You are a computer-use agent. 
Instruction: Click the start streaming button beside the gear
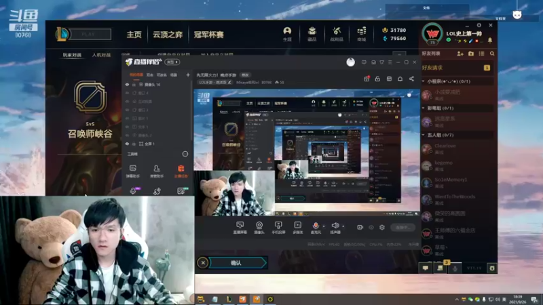click(x=403, y=227)
